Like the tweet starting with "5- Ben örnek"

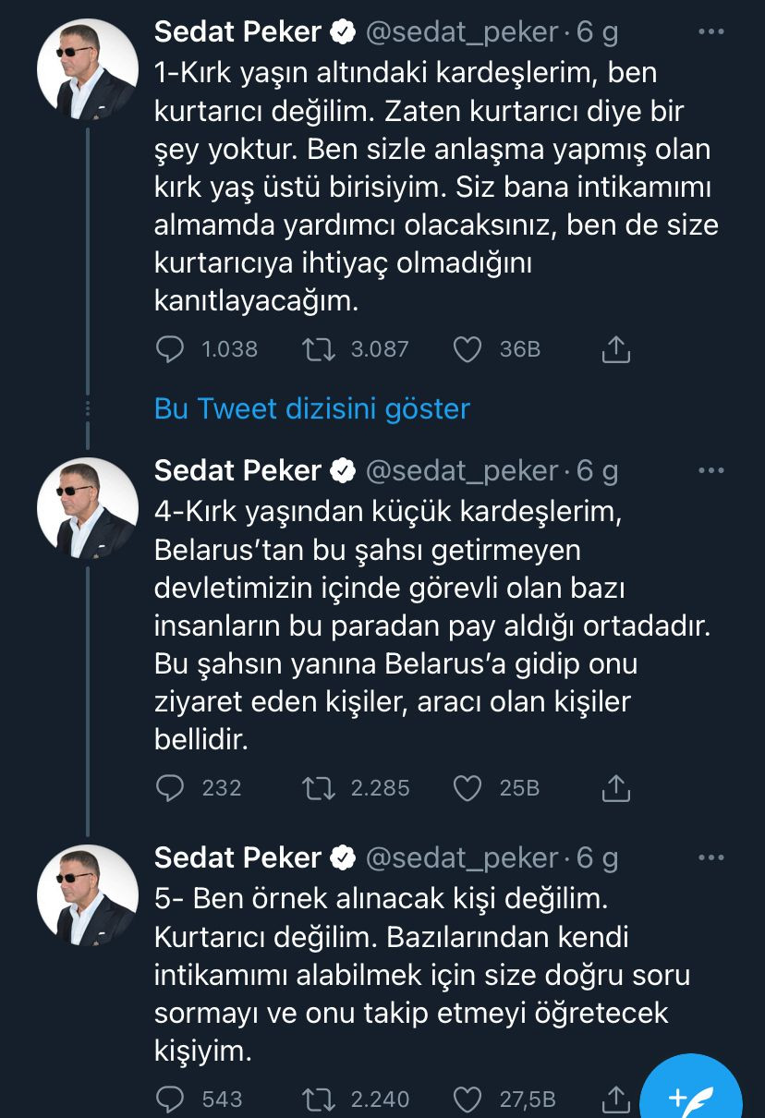(467, 1100)
